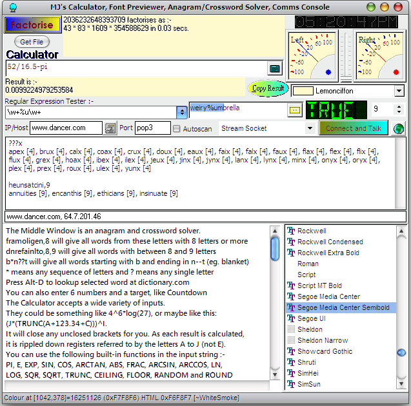The height and width of the screenshot is (406, 411).
Task: Click the help text scroll up arrow
Action: 275,231
